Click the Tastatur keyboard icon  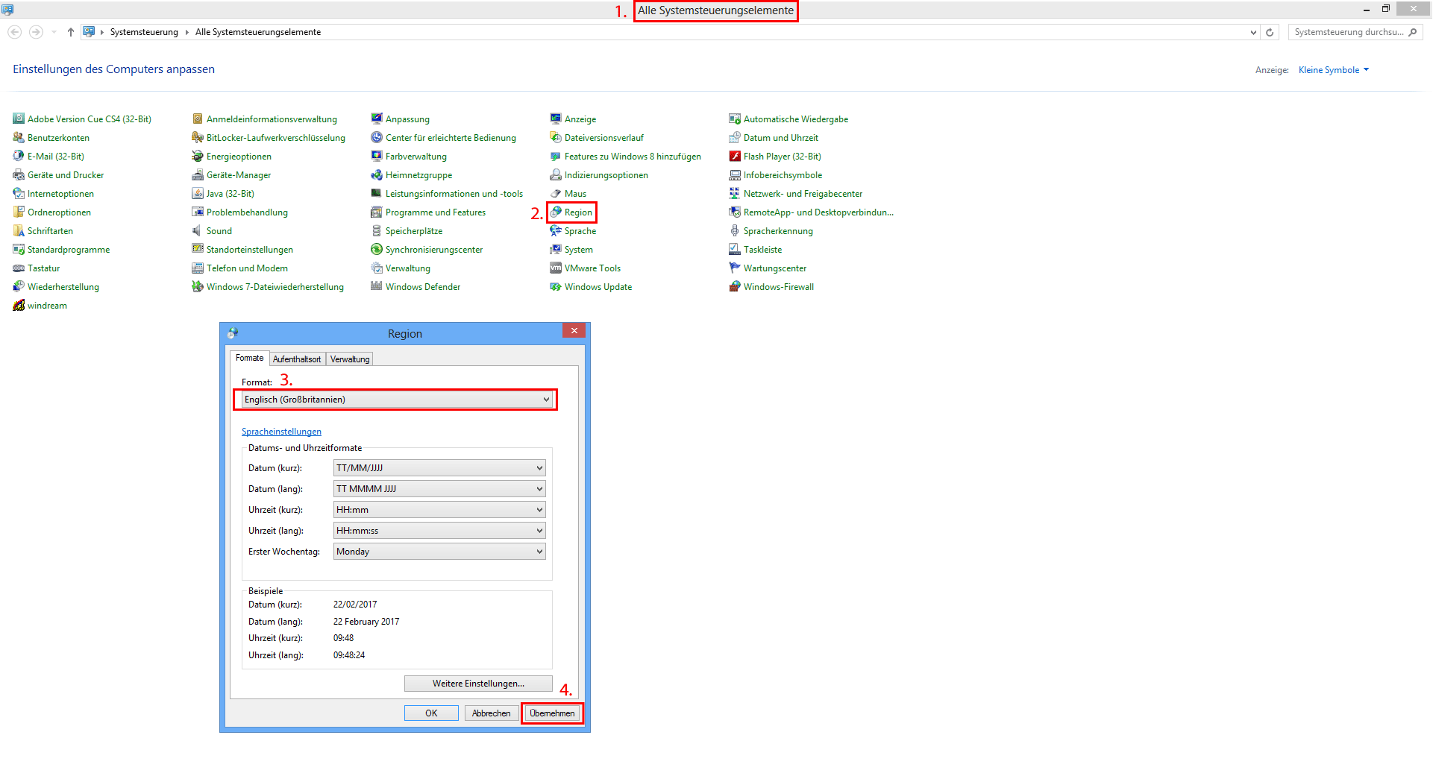[x=19, y=268]
